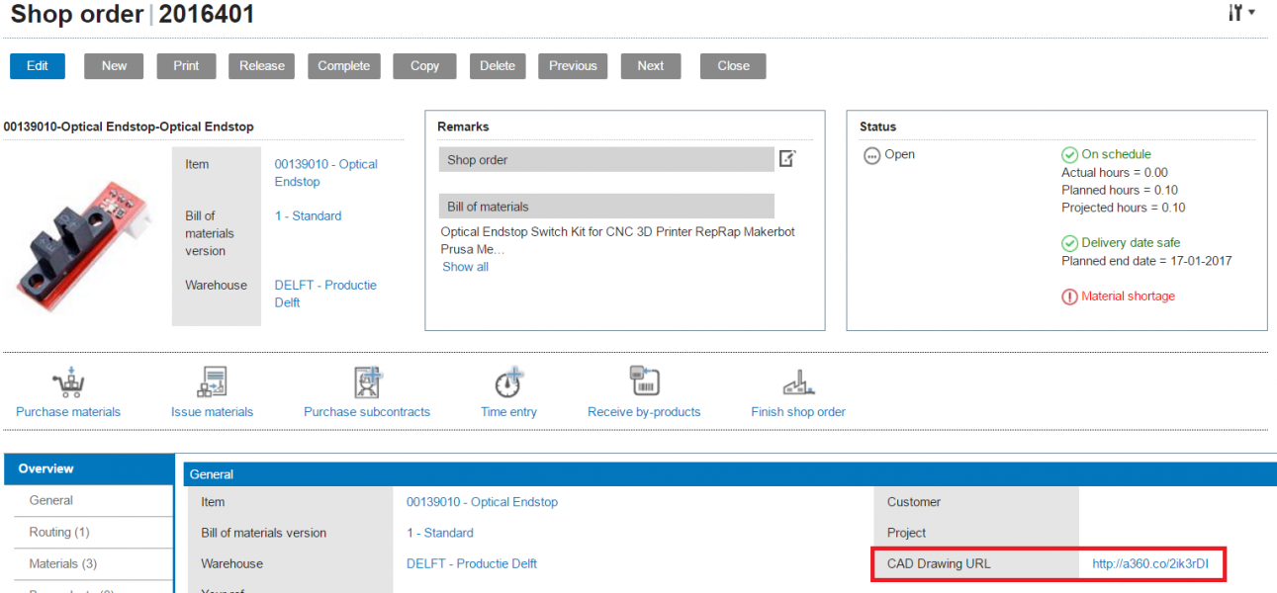The width and height of the screenshot is (1277, 593).
Task: Open Purchase subcontracts icon
Action: pyautogui.click(x=367, y=383)
